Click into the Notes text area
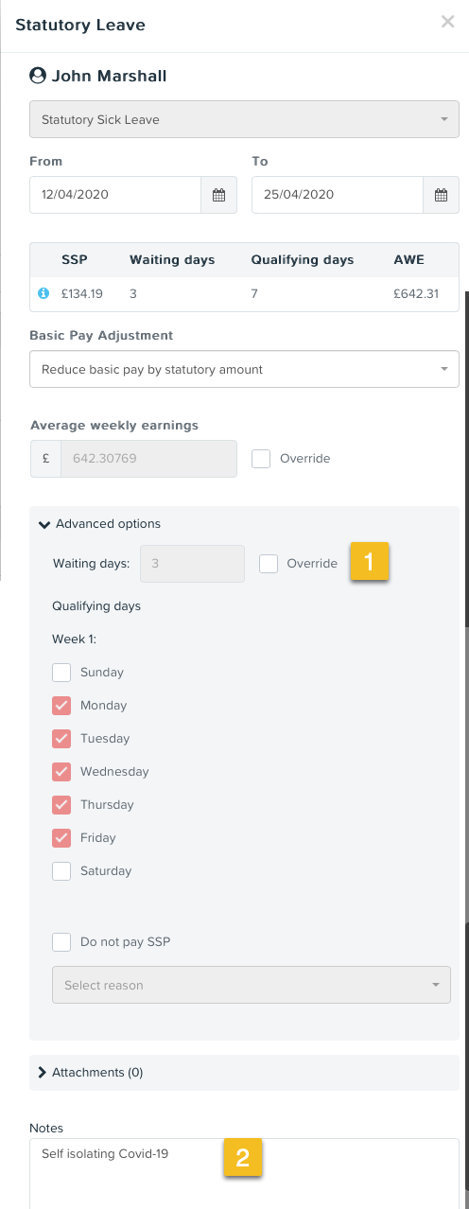 pos(244,1173)
